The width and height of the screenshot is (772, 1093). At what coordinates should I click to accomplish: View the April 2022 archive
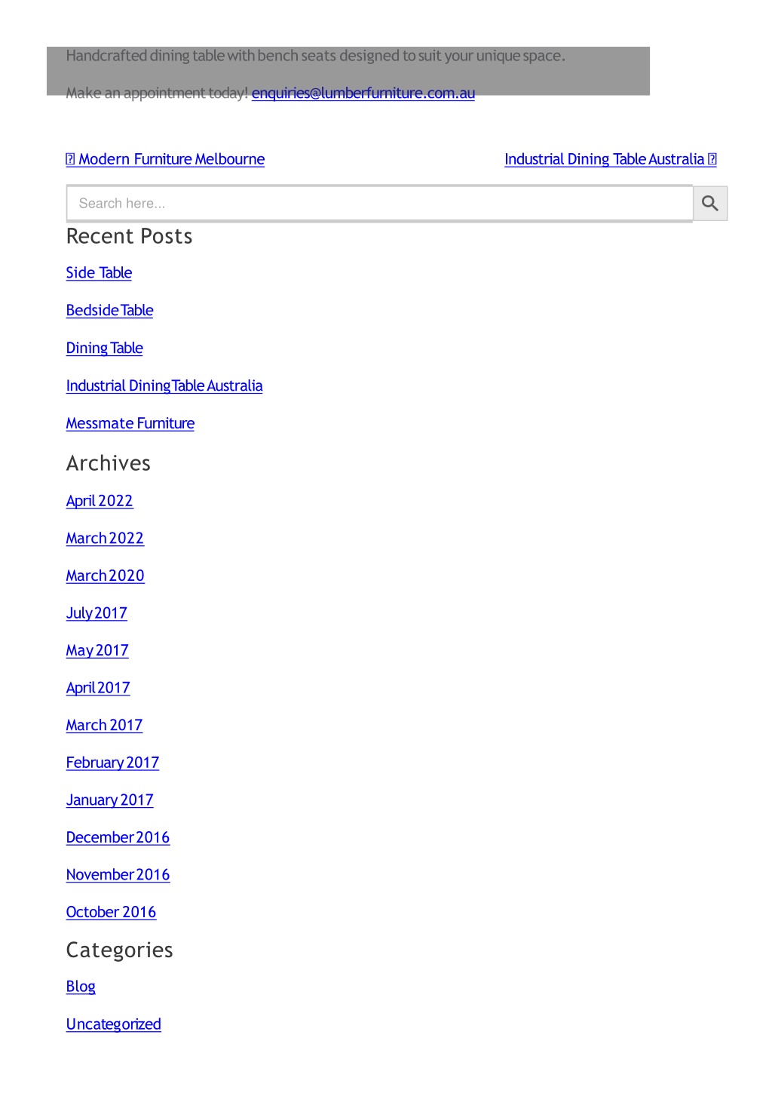tap(100, 501)
